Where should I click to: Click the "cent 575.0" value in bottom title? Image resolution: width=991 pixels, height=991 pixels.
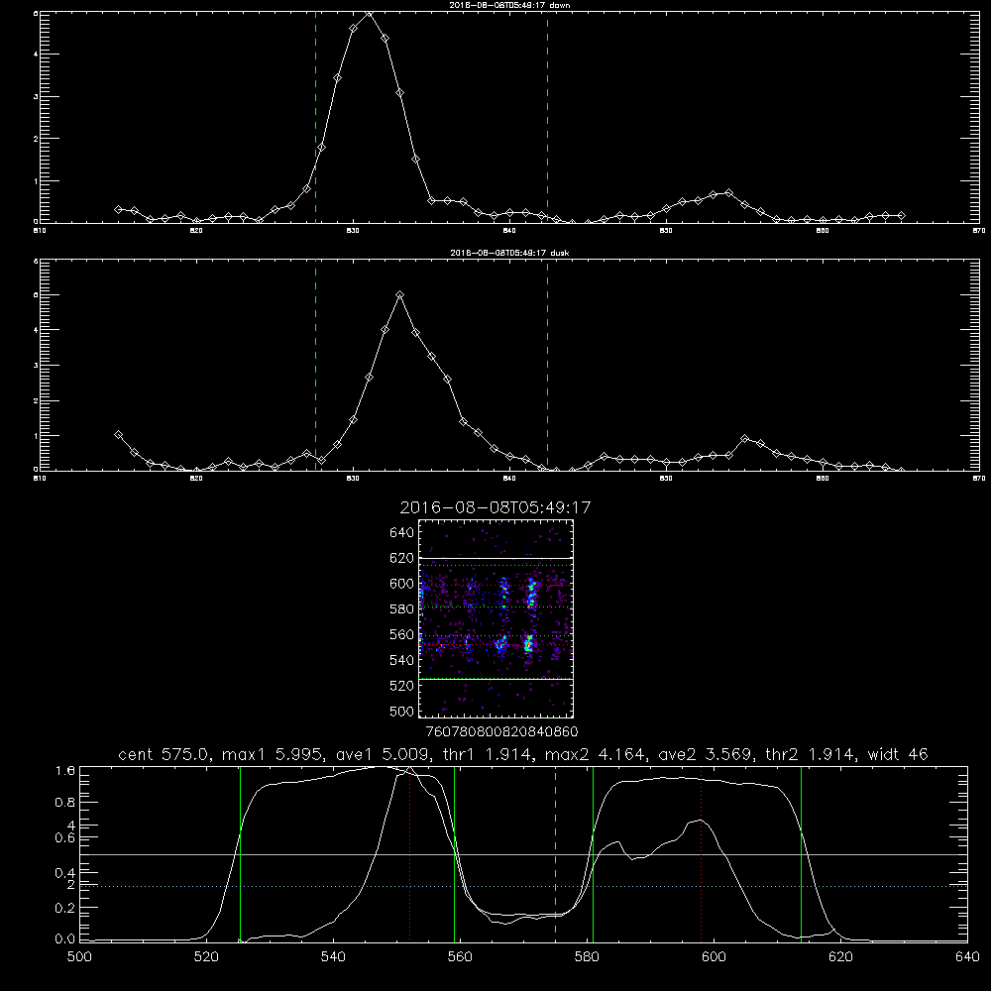pyautogui.click(x=165, y=754)
